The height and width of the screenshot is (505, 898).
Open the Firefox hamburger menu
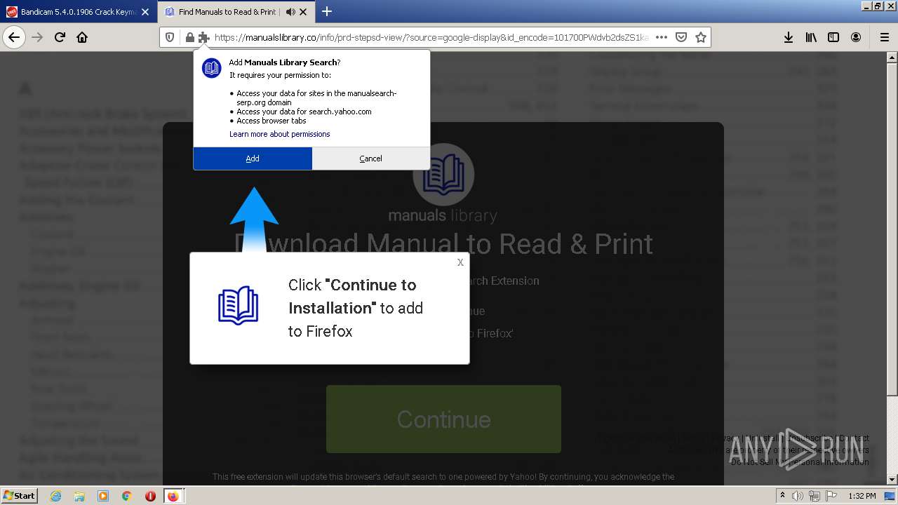884,37
